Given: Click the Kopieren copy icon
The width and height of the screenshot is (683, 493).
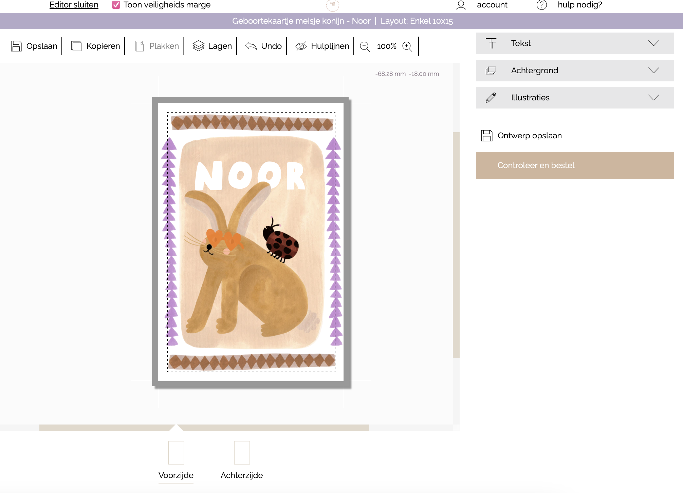Looking at the screenshot, I should click(x=76, y=46).
